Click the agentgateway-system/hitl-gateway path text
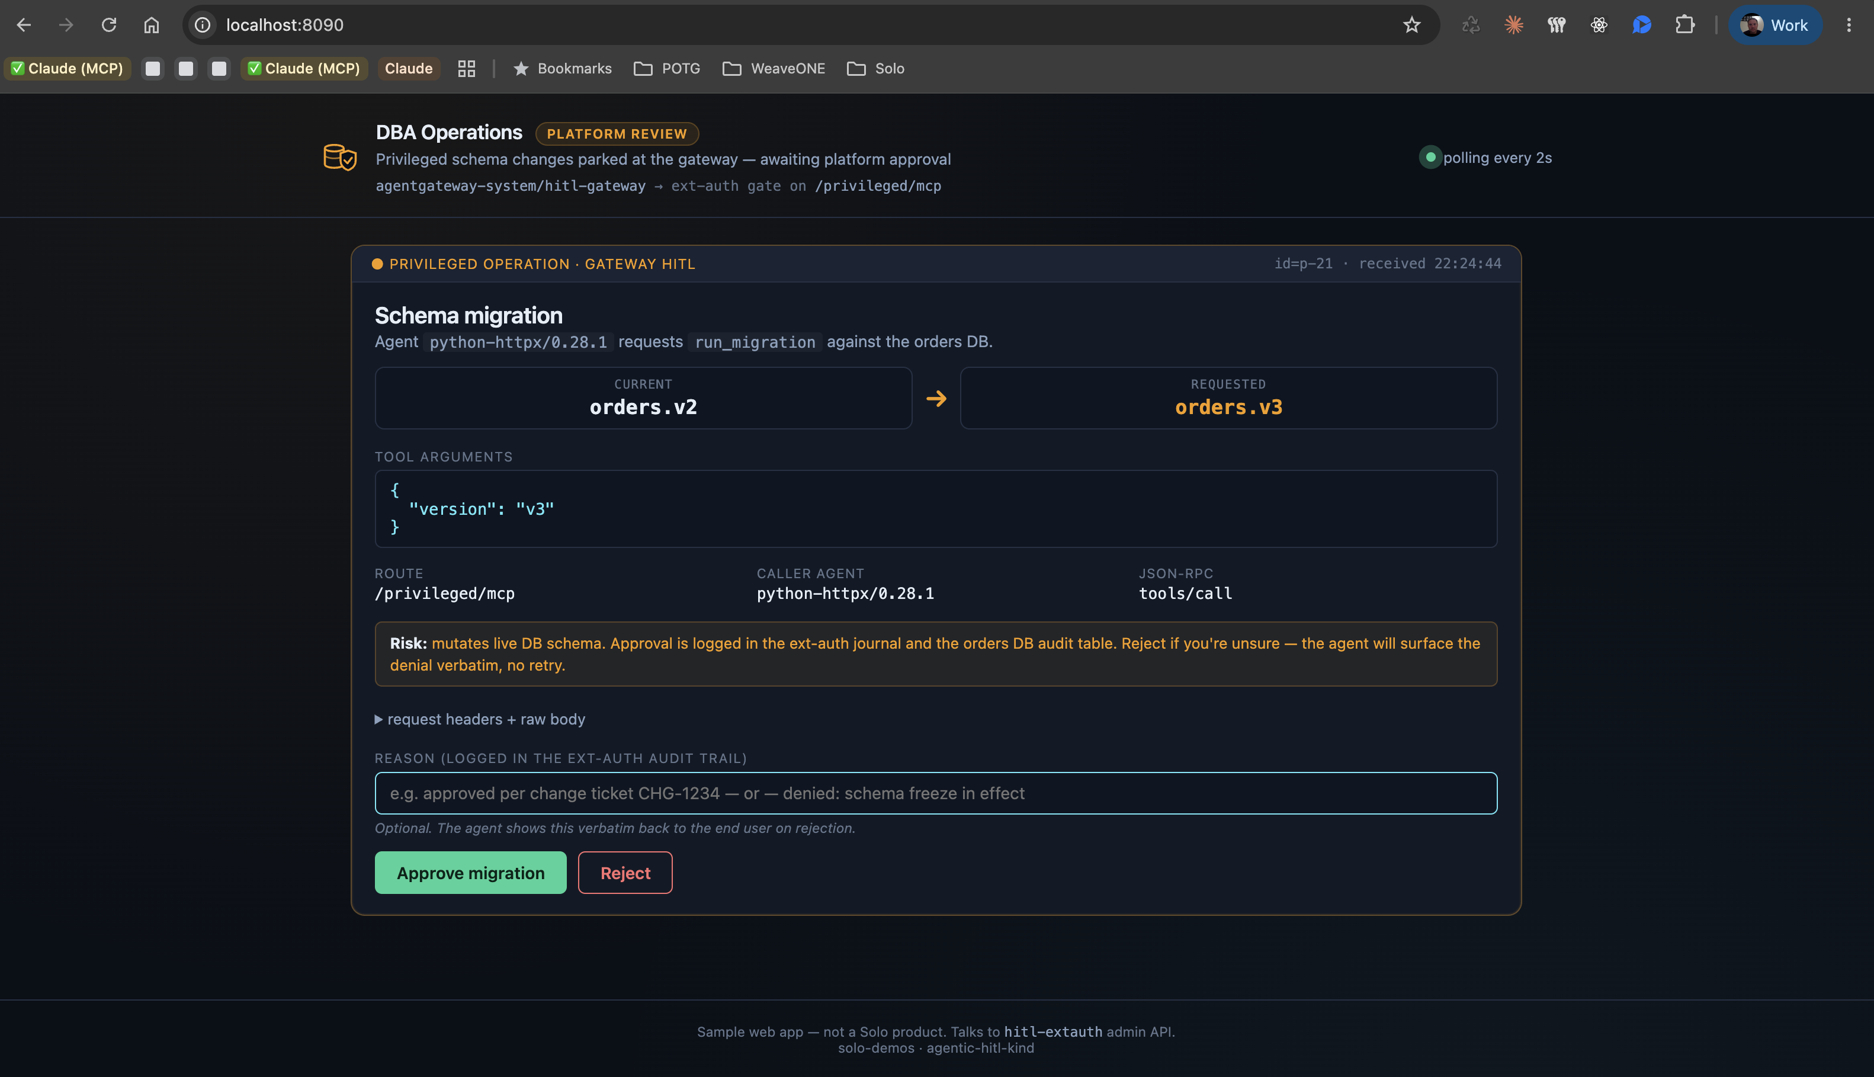This screenshot has height=1077, width=1874. point(511,185)
